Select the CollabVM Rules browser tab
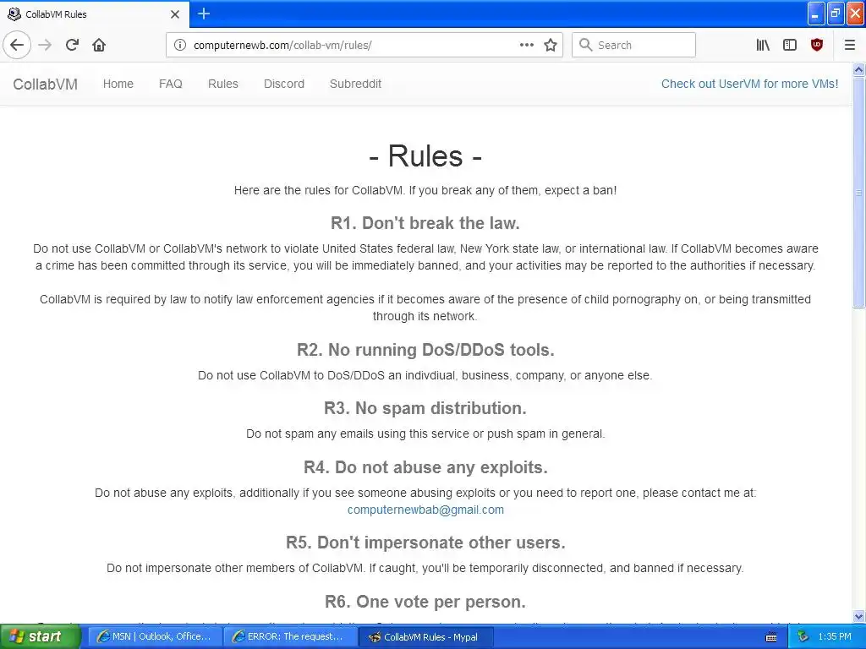This screenshot has width=866, height=649. (95, 14)
